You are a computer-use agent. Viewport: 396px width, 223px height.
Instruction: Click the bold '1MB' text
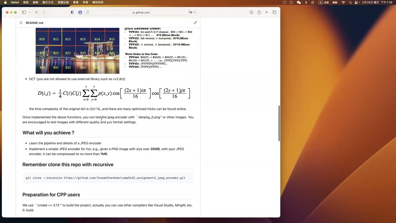click(x=104, y=154)
